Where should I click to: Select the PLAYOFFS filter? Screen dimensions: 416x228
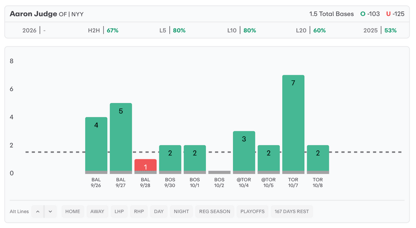252,211
